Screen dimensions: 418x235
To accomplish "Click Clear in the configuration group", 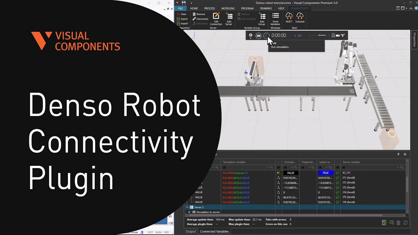I will (x=182, y=14).
